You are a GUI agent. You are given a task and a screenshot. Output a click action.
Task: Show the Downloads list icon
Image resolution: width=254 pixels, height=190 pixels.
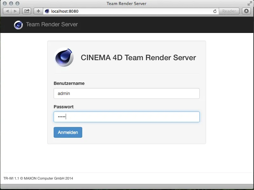coord(247,11)
